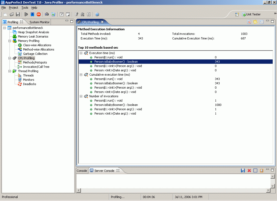
Task: Click the Open project folder icon
Action: tap(12, 15)
